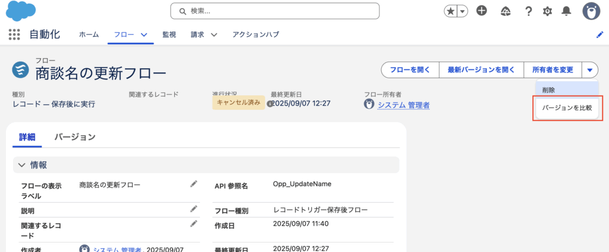609x252 pixels.
Task: Choose 削除 in the dropdown menu
Action: tap(548, 90)
